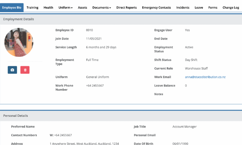Click the Engage User 'Yes' value
Screen dimensions: 242x145
(187, 30)
